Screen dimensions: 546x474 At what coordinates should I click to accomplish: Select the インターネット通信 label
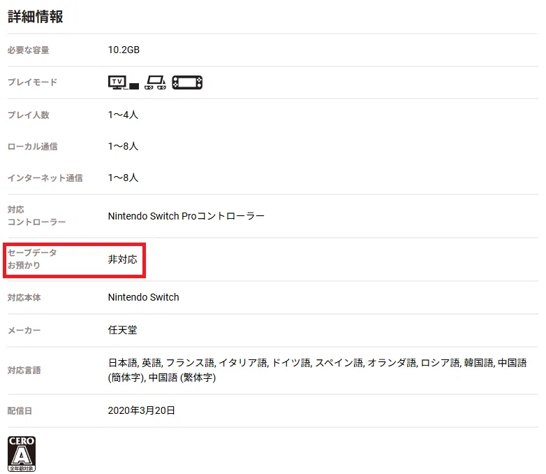tap(45, 178)
